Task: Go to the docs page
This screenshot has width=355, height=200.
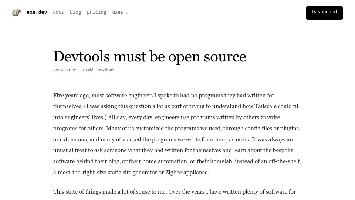Action: pyautogui.click(x=58, y=12)
